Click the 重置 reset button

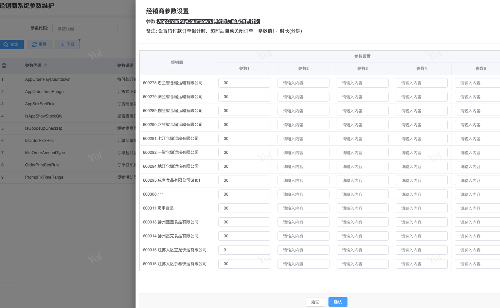39,44
